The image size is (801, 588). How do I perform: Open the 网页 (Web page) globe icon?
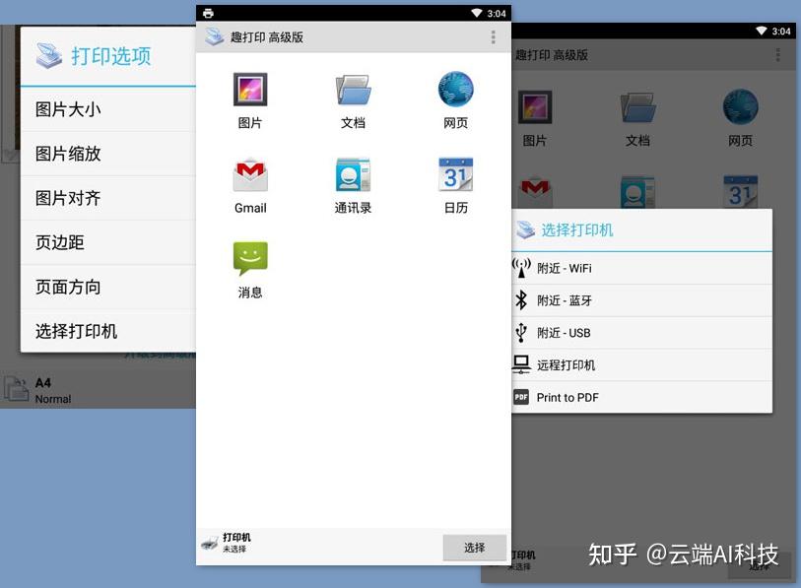click(455, 91)
